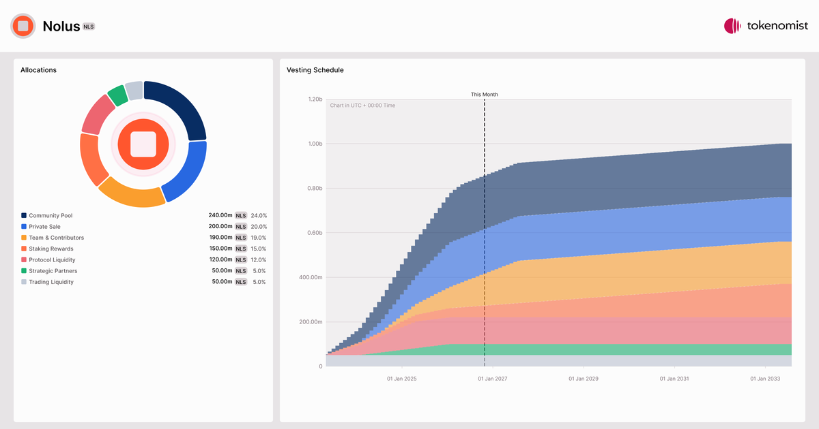This screenshot has height=429, width=819.
Task: Click the 240.00m Community Pool amount
Action: 220,215
